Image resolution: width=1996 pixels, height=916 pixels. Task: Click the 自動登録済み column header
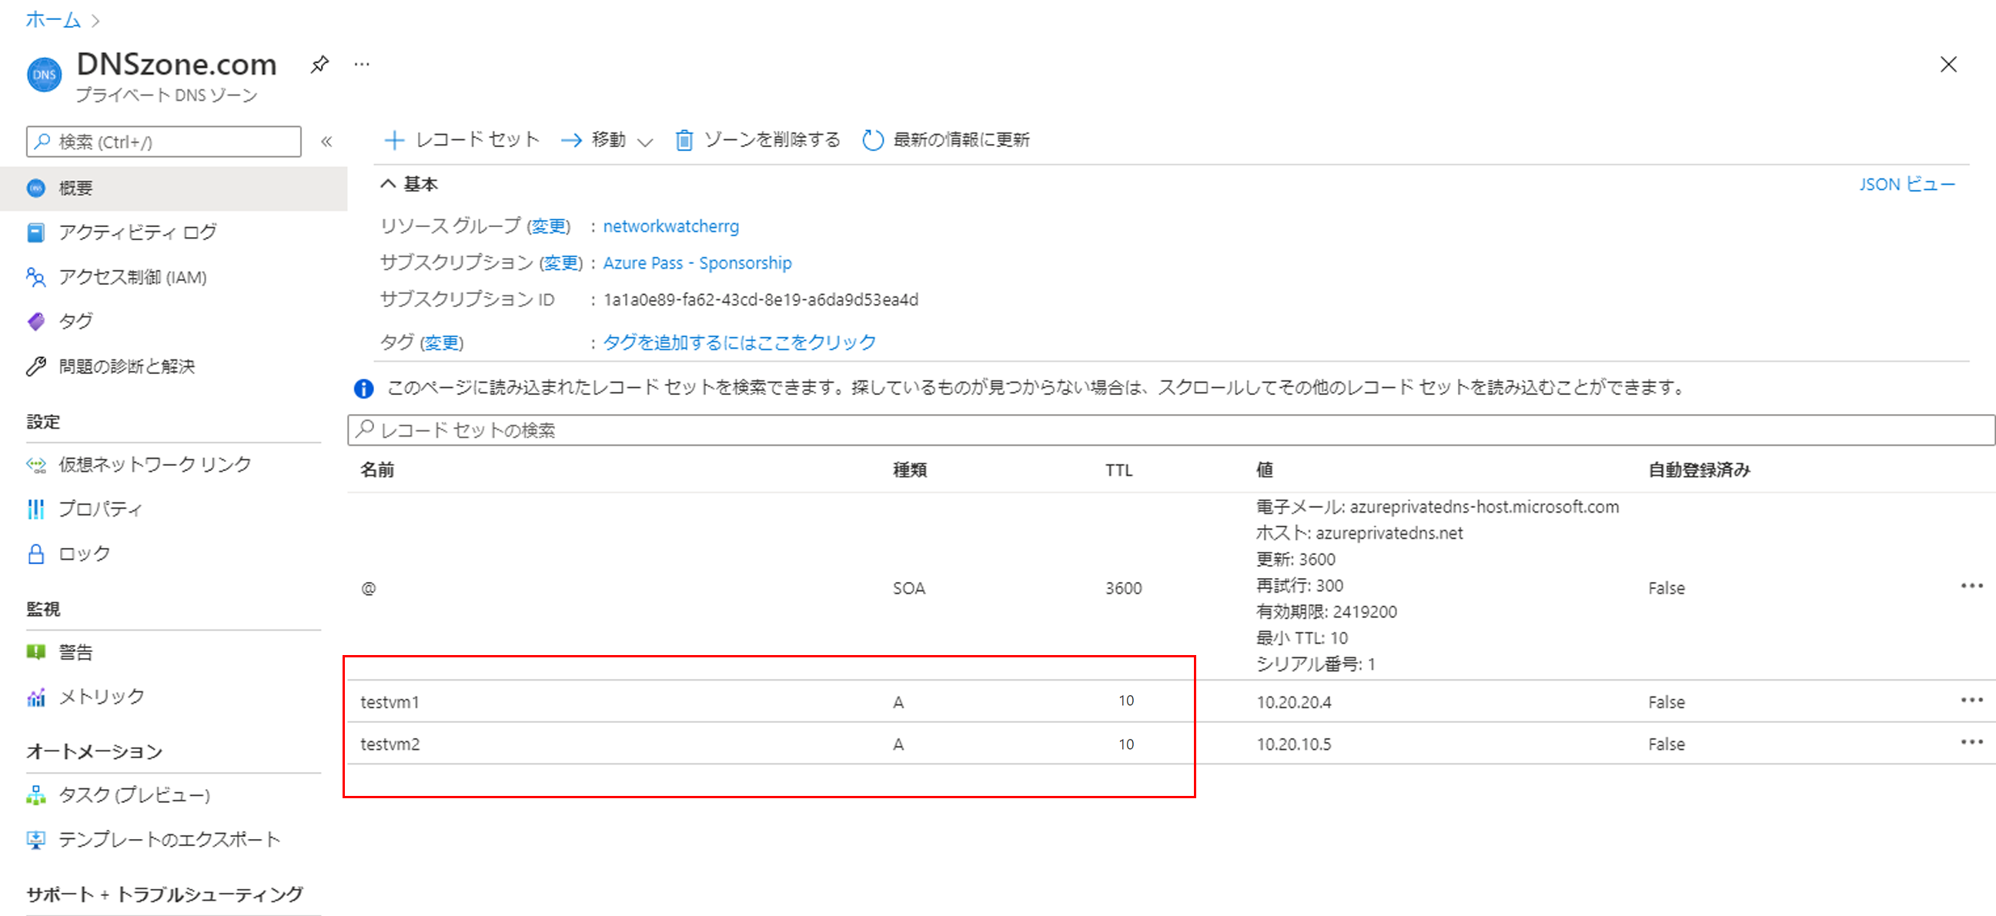[1699, 470]
